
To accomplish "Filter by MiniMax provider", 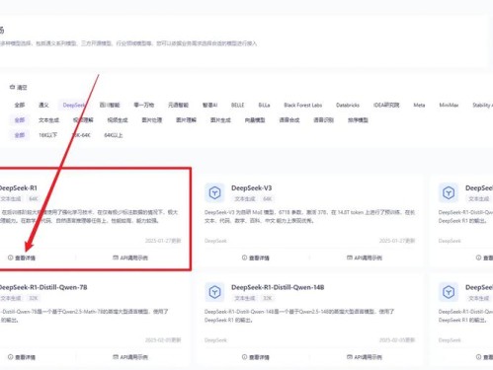I will coord(449,105).
